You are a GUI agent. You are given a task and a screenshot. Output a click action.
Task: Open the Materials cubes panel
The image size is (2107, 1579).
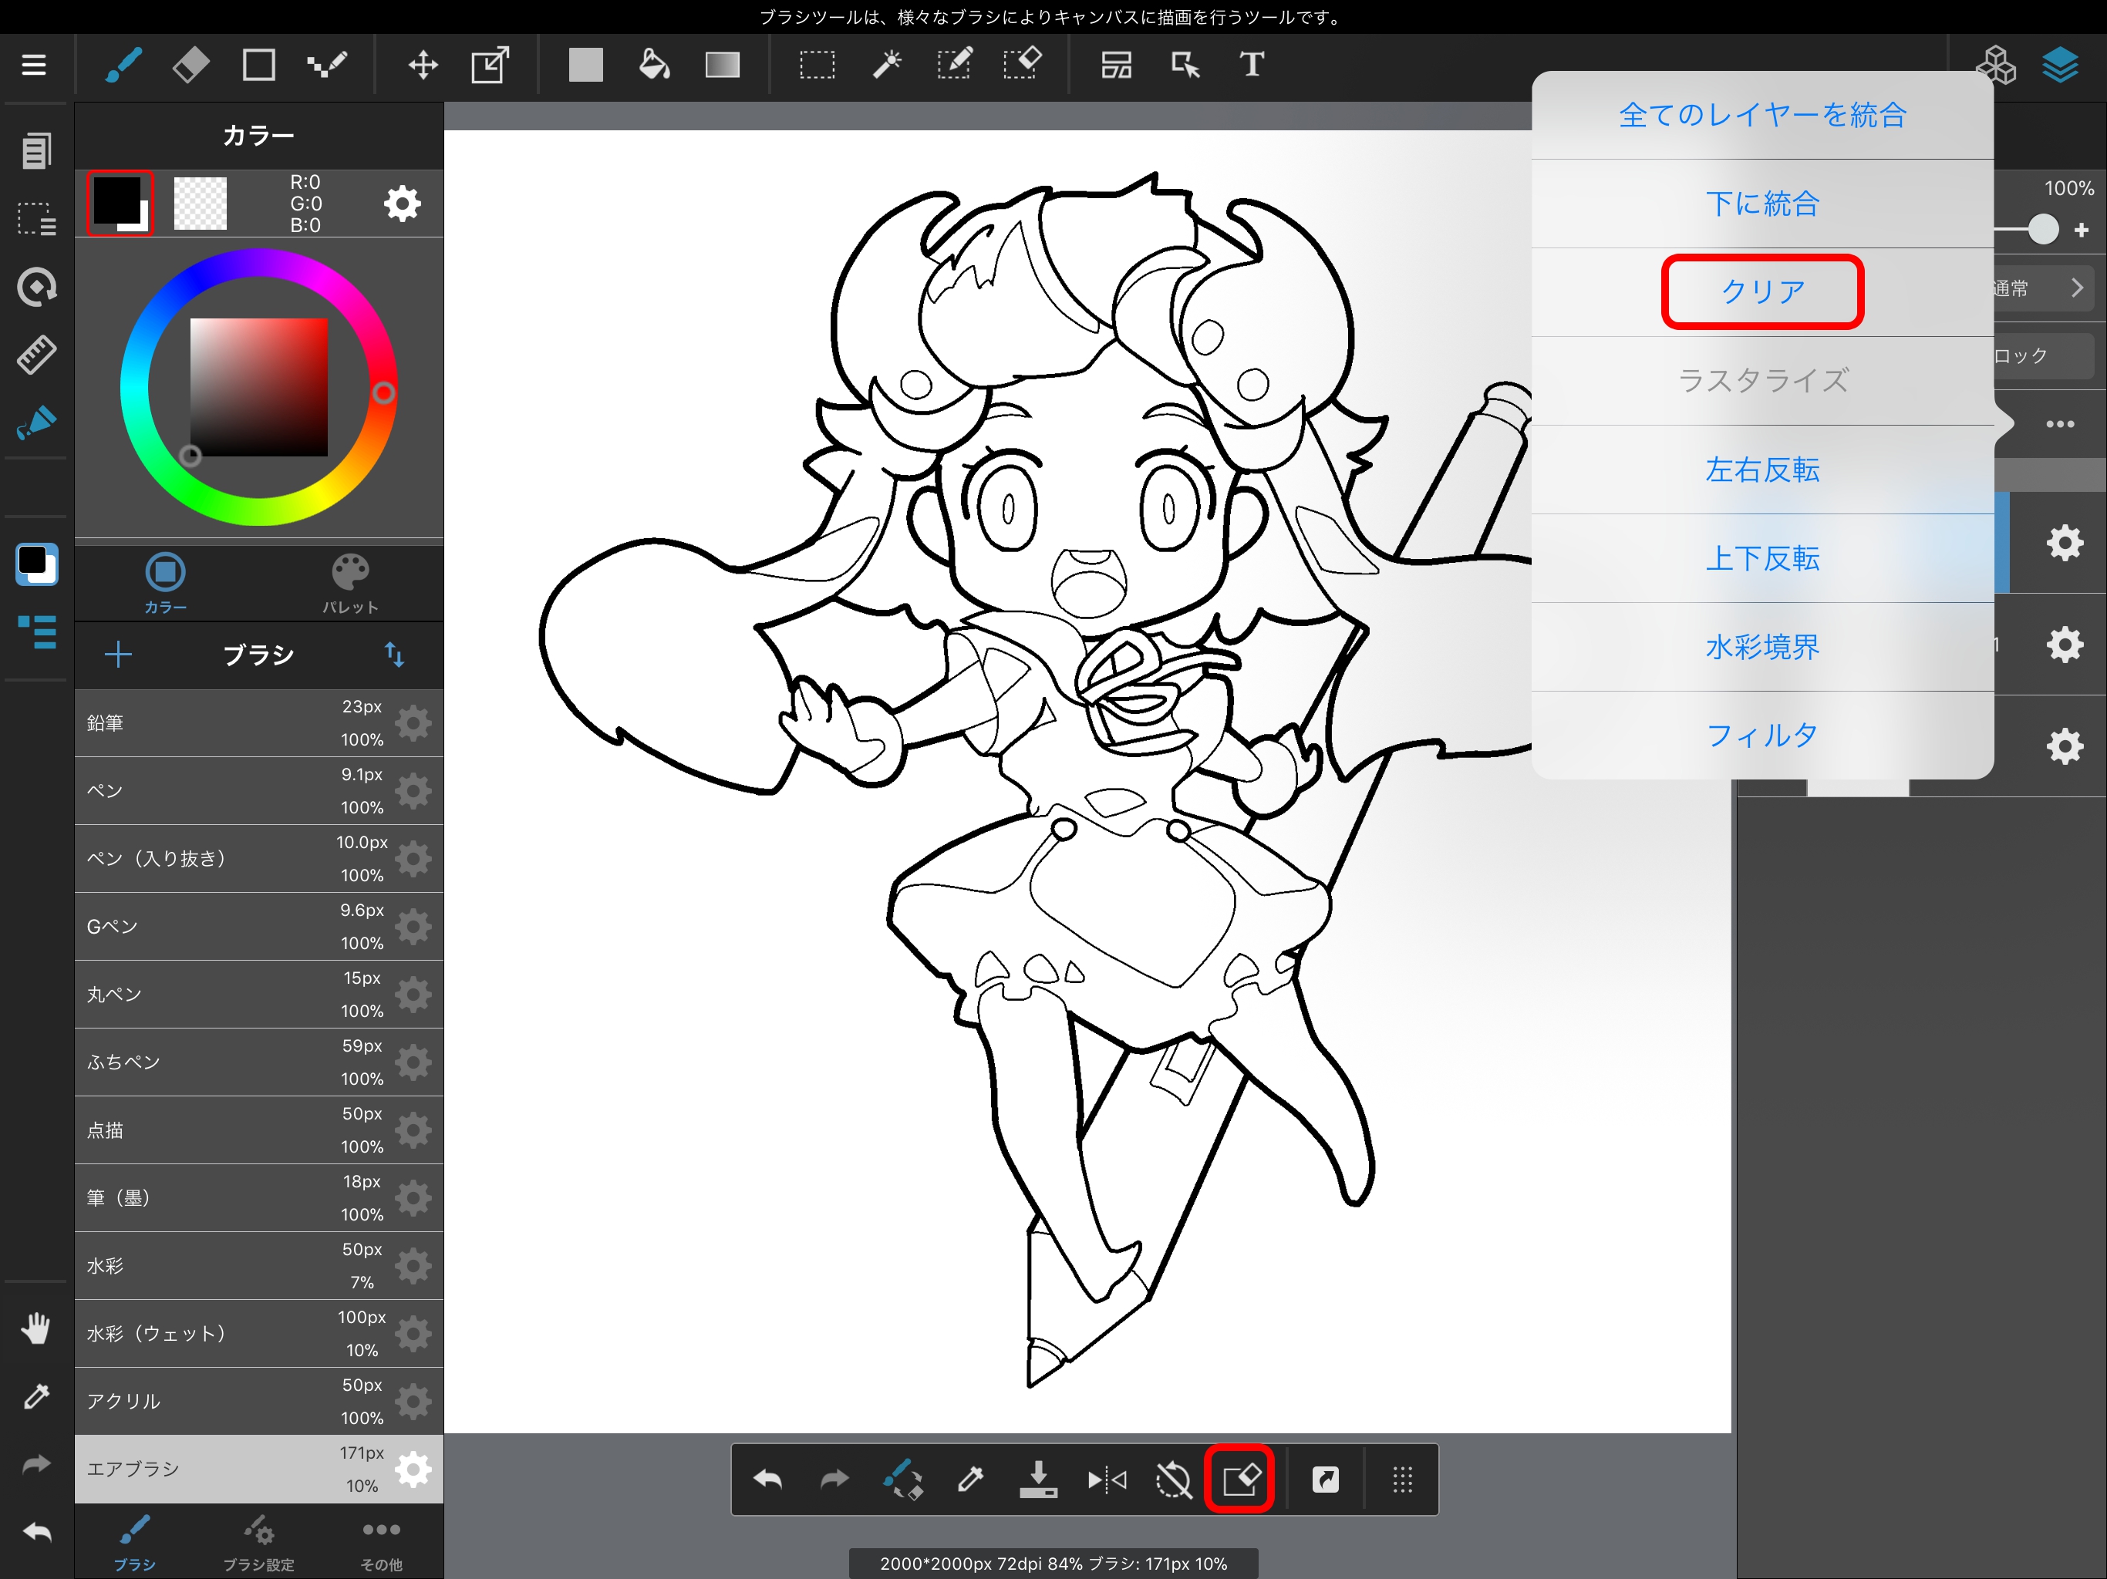point(1997,65)
